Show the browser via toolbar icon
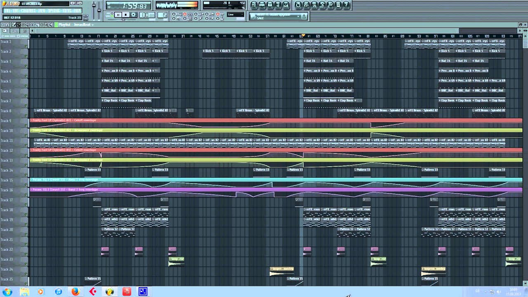 tap(278, 5)
